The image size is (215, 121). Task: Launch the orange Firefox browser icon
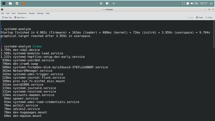point(24,3)
